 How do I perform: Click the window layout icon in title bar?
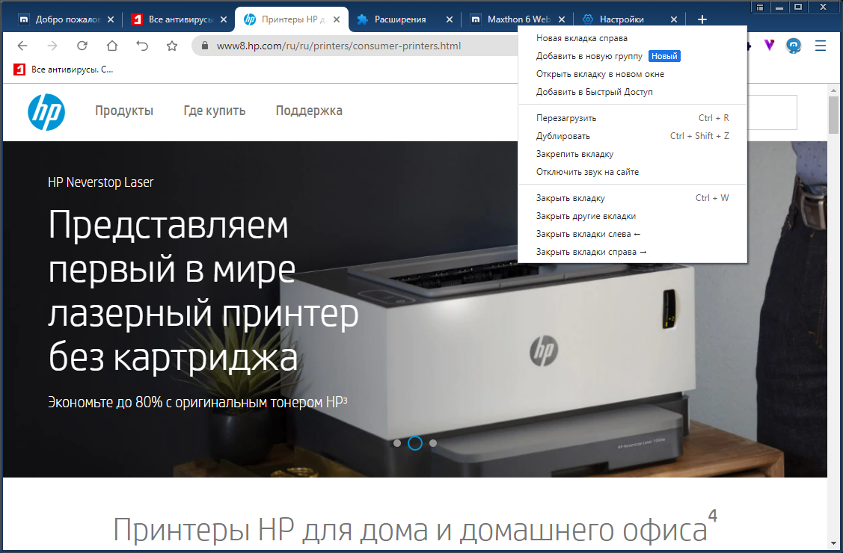pyautogui.click(x=760, y=7)
